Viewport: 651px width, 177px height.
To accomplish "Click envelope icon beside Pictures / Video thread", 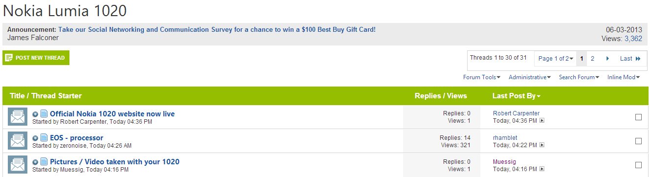I will pyautogui.click(x=18, y=165).
